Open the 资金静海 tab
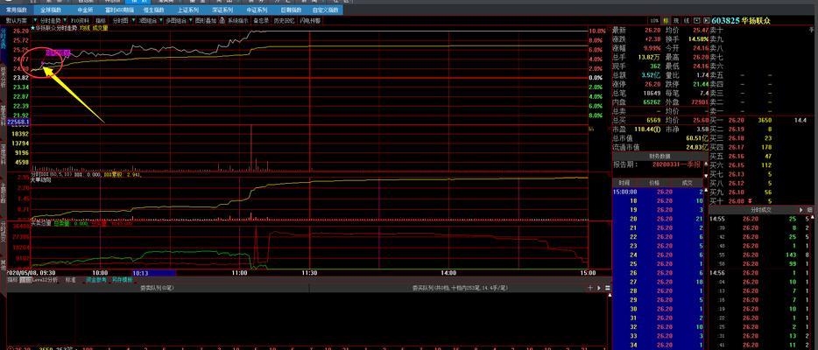Viewport: 818px width, 350px height. tap(96, 280)
